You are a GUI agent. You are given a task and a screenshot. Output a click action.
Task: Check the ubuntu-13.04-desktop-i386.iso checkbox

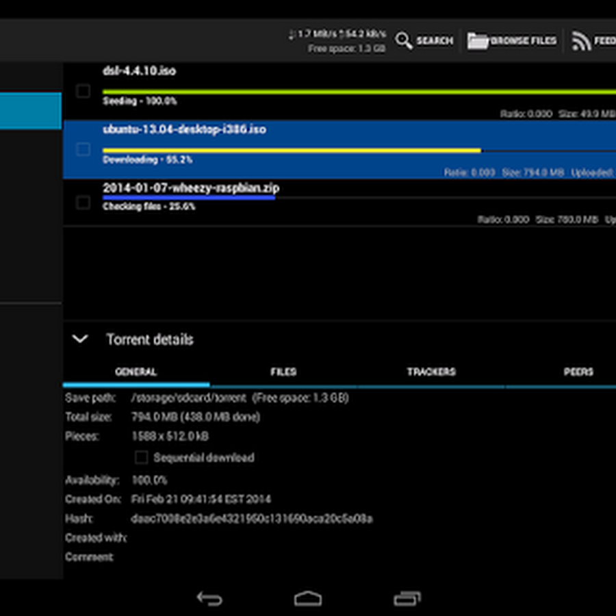pos(83,149)
